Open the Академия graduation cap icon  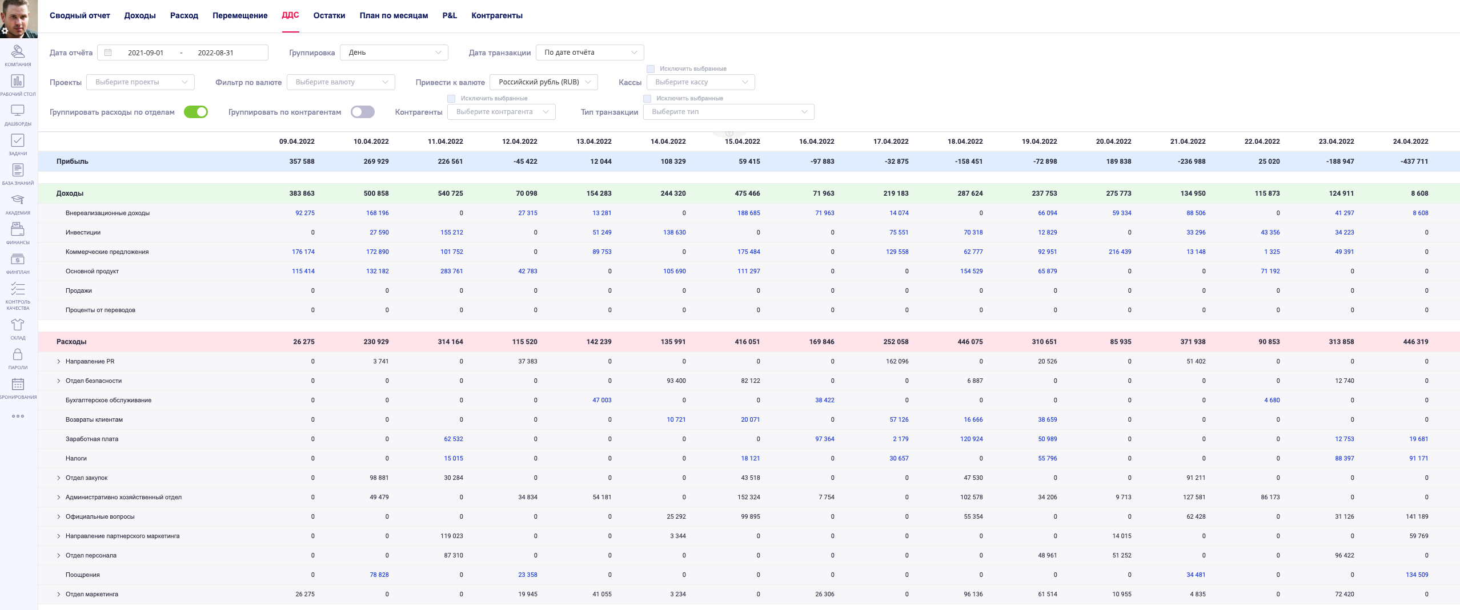pyautogui.click(x=18, y=201)
